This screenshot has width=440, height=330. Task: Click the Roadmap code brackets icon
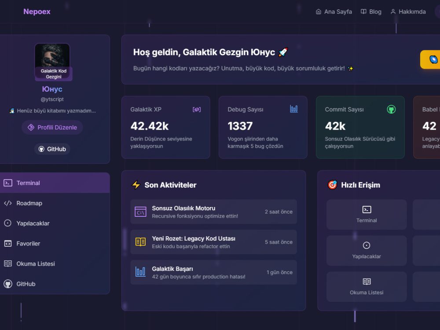point(8,203)
